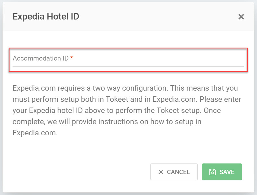Click the SAVE text label
Screen dimensions: 257x195
[227, 172]
